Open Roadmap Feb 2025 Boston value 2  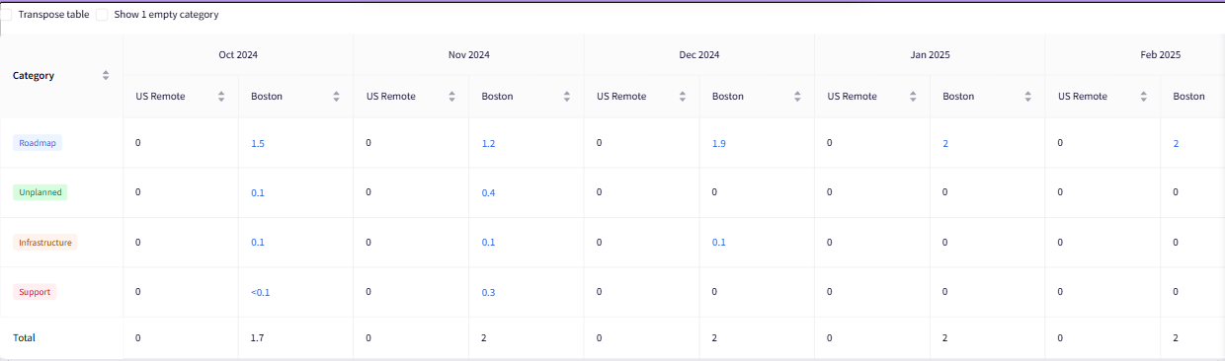(1177, 144)
